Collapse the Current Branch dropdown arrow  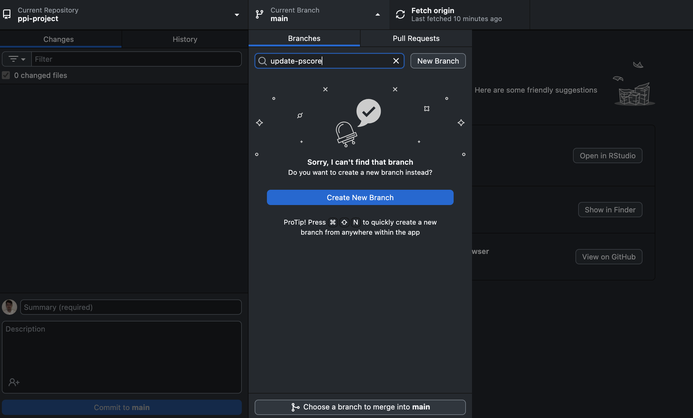pos(377,15)
